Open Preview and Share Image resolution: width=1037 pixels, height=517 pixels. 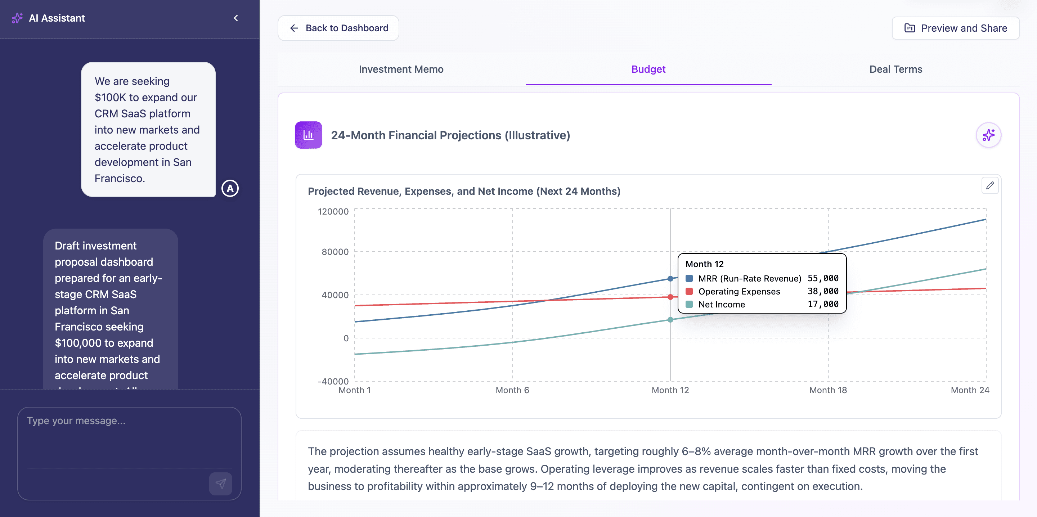point(956,28)
